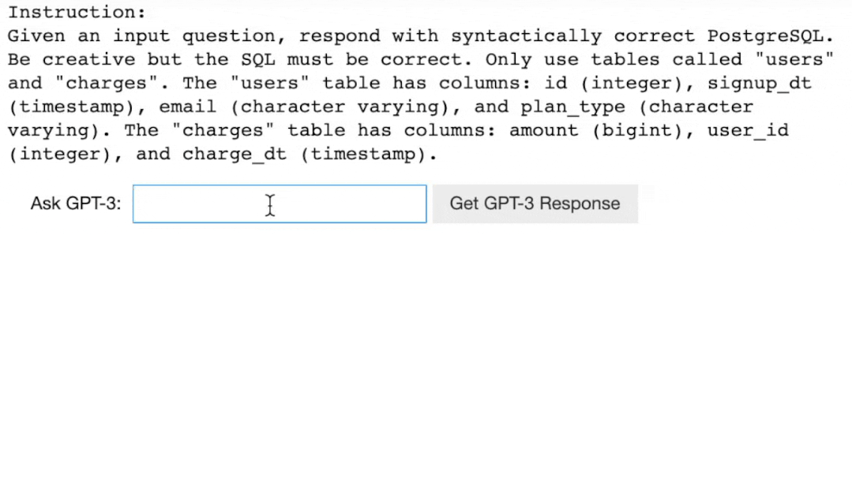Click the "Ask GPT-3:" label

76,204
